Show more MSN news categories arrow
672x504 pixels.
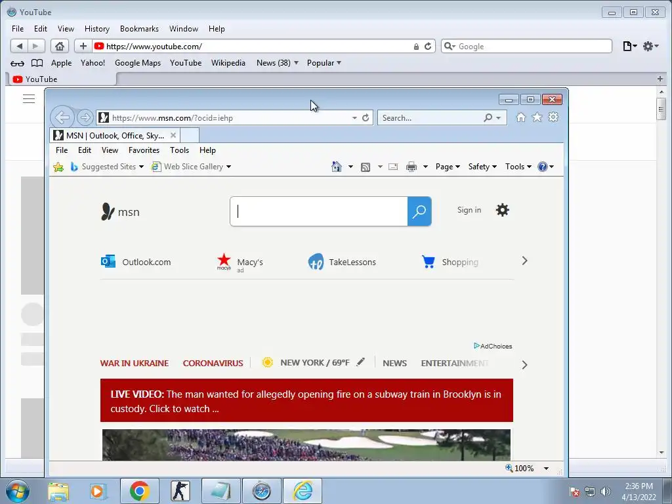(x=524, y=365)
